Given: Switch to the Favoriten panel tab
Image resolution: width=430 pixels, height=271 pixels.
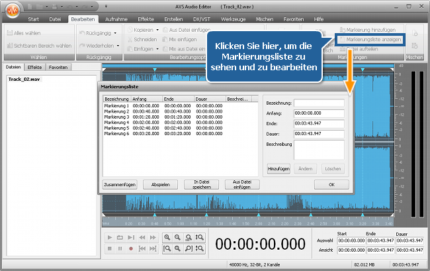Looking at the screenshot, I should (x=58, y=68).
